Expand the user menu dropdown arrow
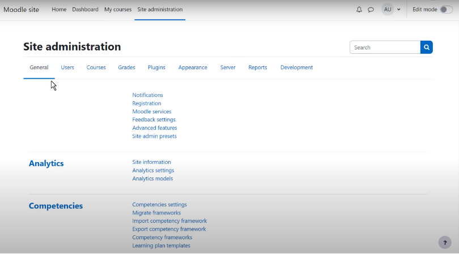Screen dimensions: 459x254 click(x=398, y=10)
